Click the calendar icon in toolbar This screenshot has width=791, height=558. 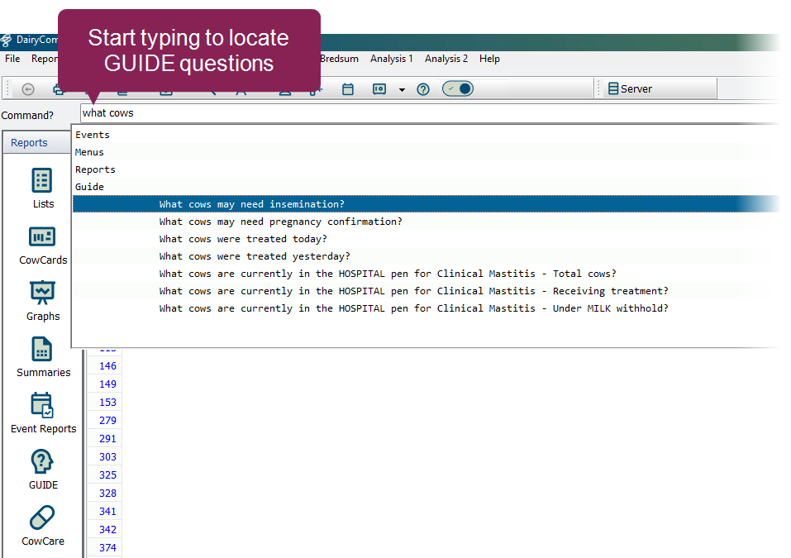[x=348, y=89]
